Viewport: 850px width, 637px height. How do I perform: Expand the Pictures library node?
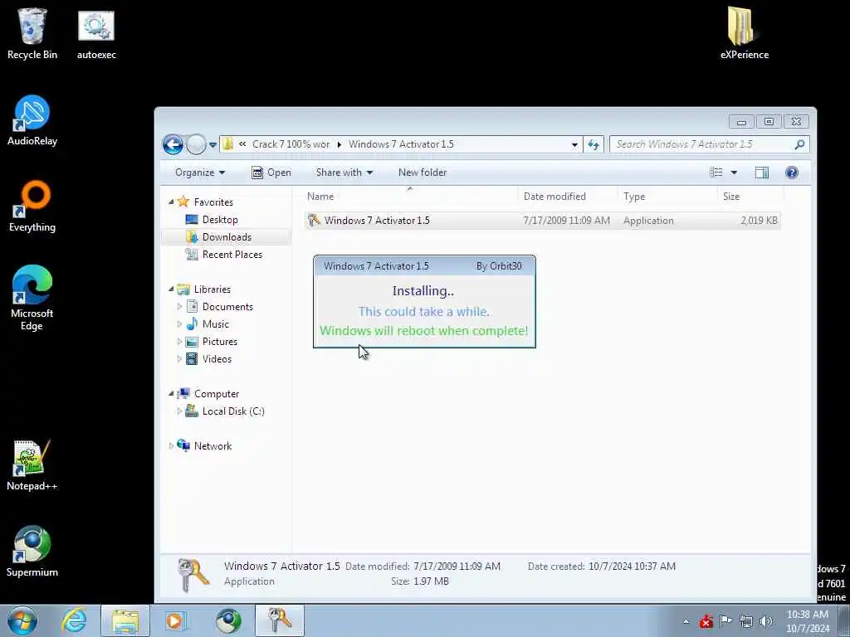pyautogui.click(x=179, y=341)
